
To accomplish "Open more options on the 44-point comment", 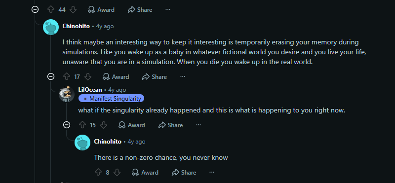I will pyautogui.click(x=168, y=9).
